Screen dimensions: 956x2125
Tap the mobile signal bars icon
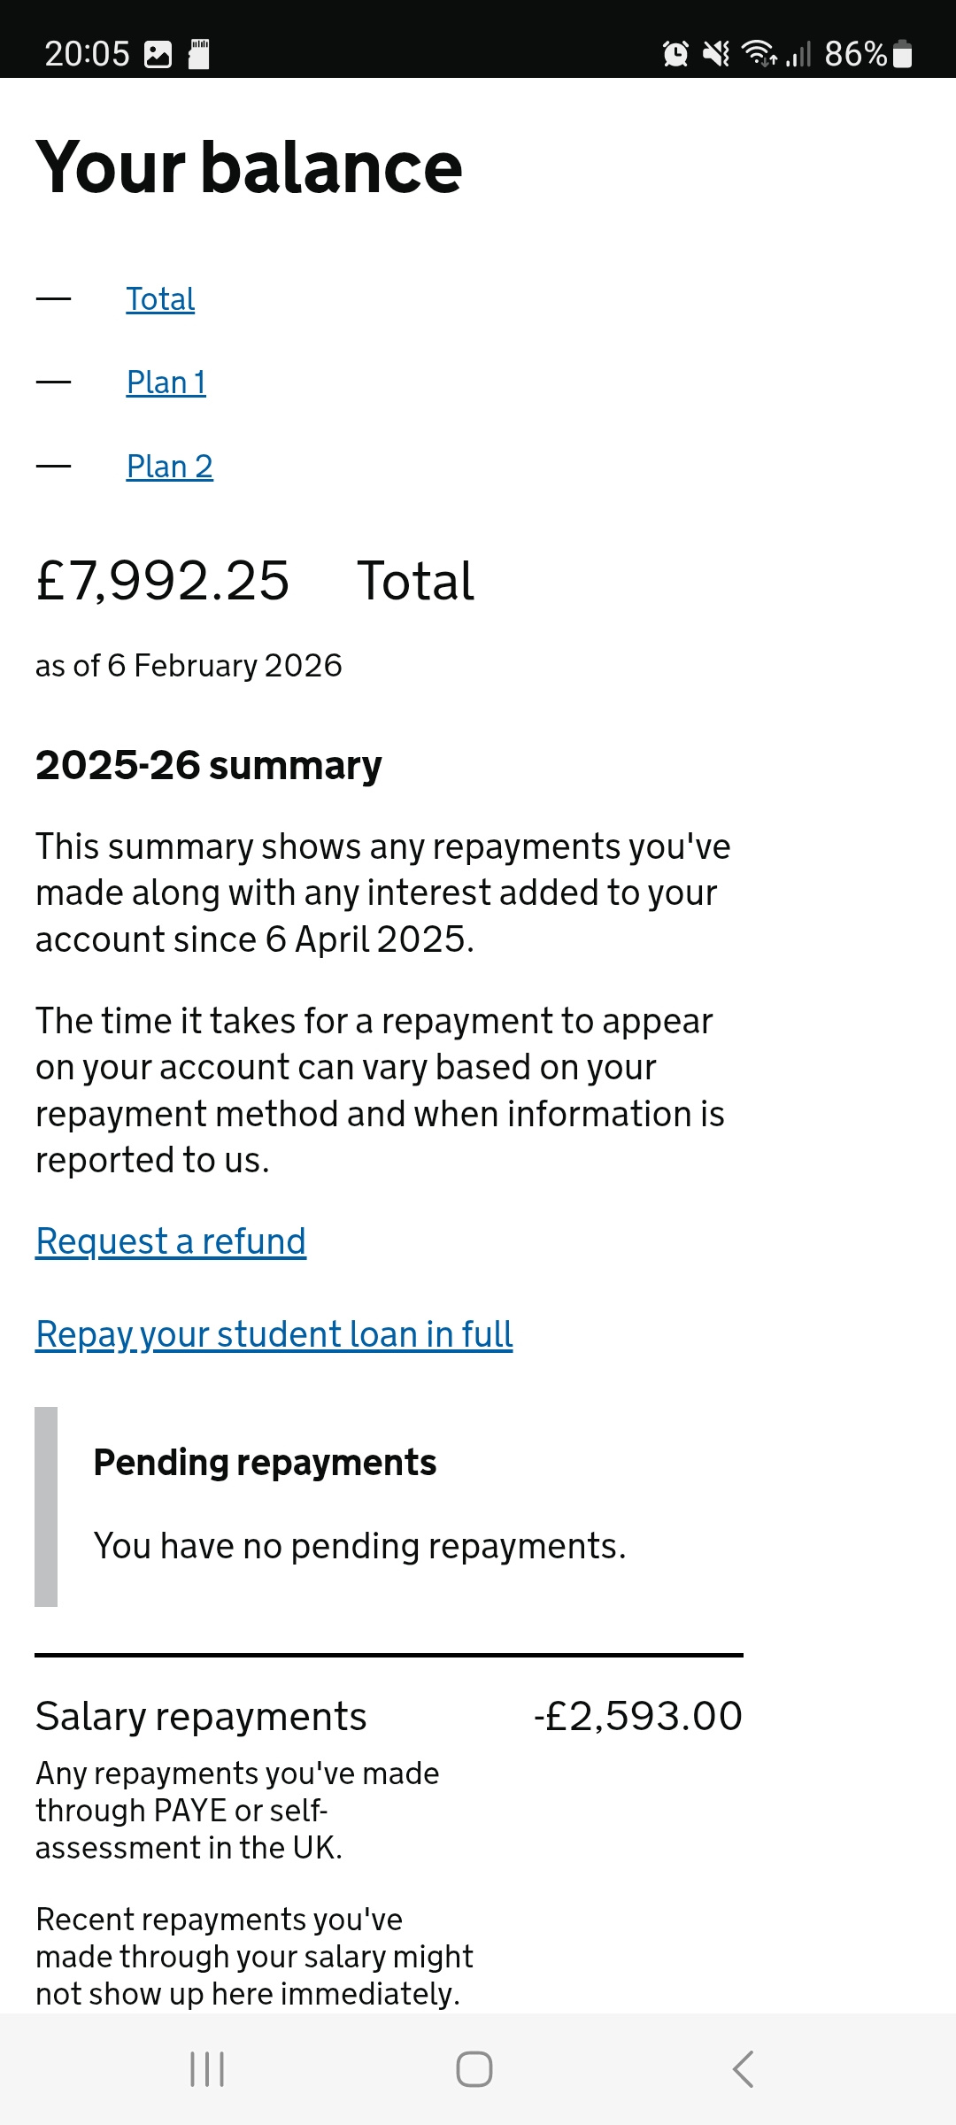(x=798, y=55)
